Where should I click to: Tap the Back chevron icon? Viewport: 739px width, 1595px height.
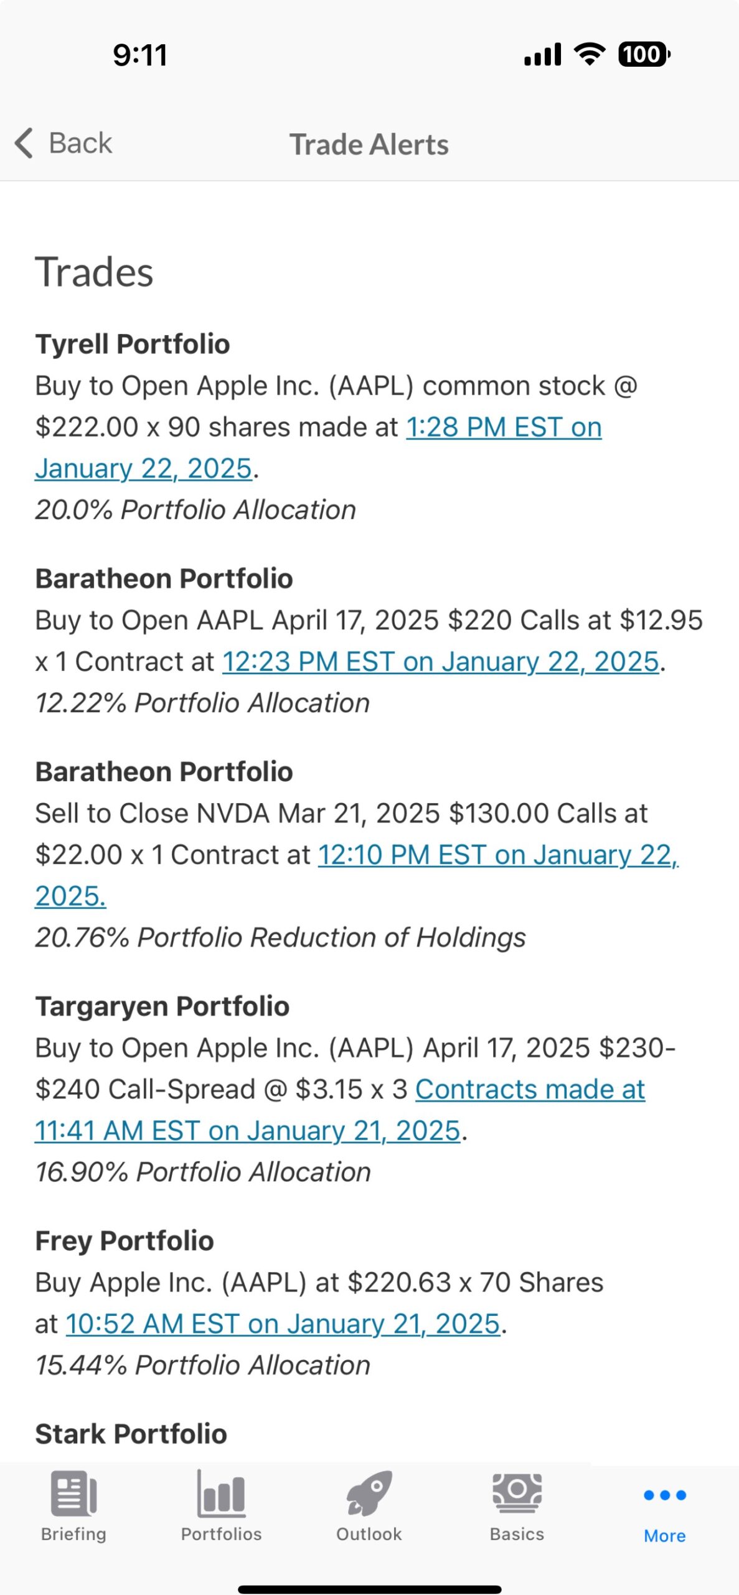[24, 143]
